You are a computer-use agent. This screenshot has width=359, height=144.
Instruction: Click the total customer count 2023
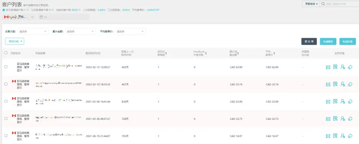pos(75,10)
